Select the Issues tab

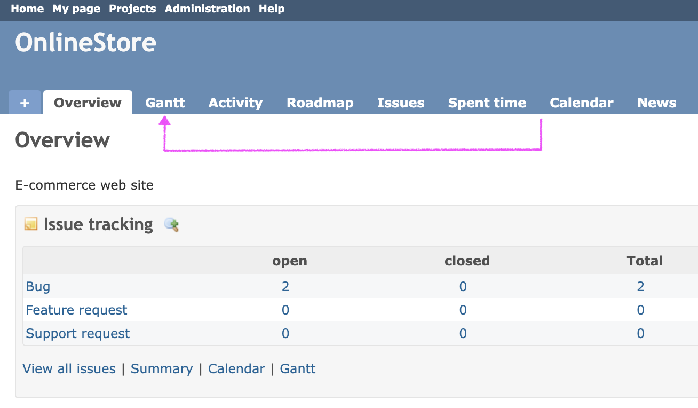[401, 103]
